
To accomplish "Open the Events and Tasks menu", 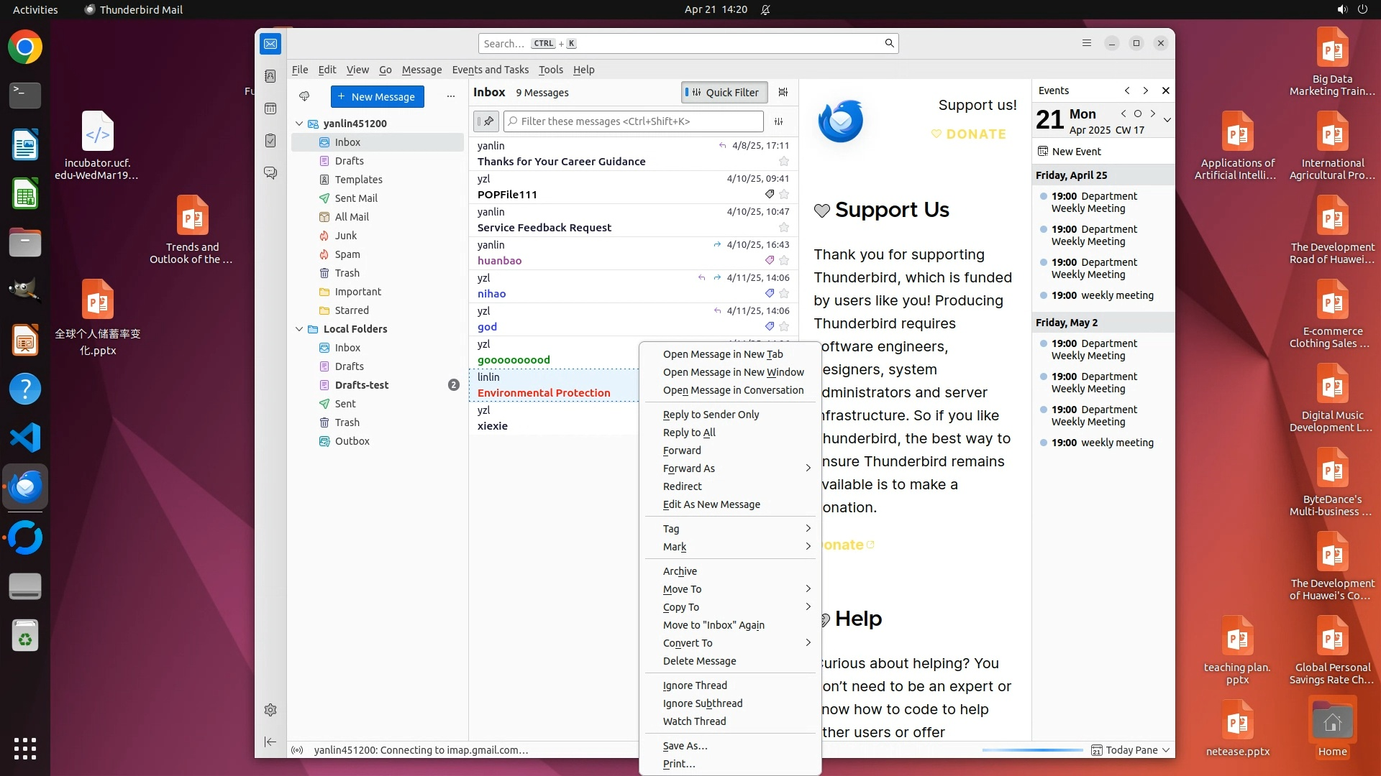I will coord(490,70).
